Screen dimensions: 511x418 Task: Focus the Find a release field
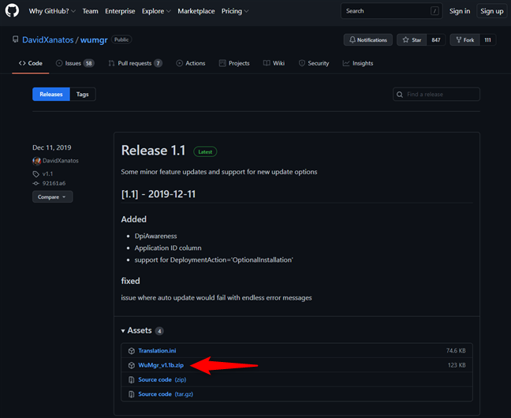coord(436,94)
